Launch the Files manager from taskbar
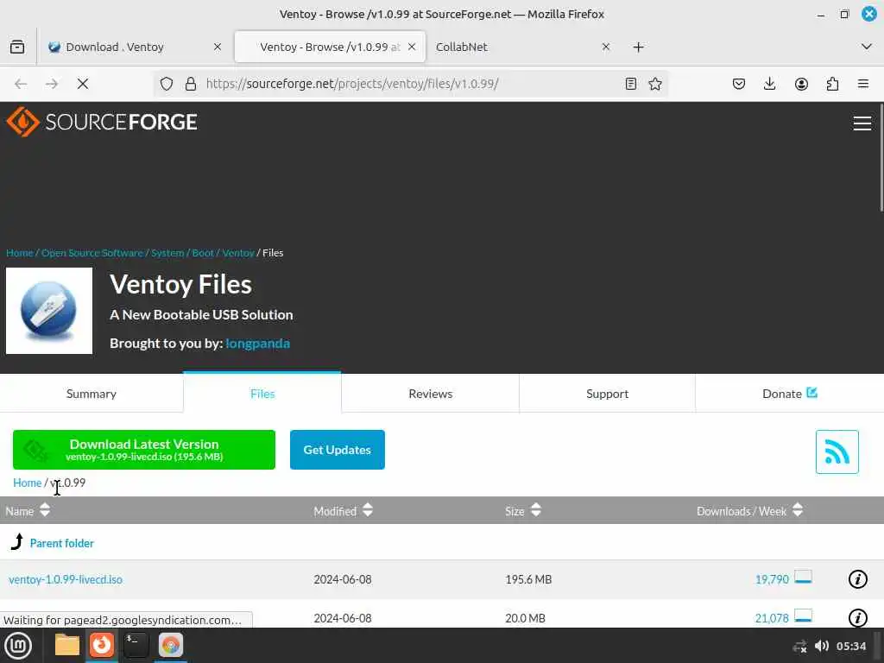Image resolution: width=884 pixels, height=663 pixels. click(67, 646)
